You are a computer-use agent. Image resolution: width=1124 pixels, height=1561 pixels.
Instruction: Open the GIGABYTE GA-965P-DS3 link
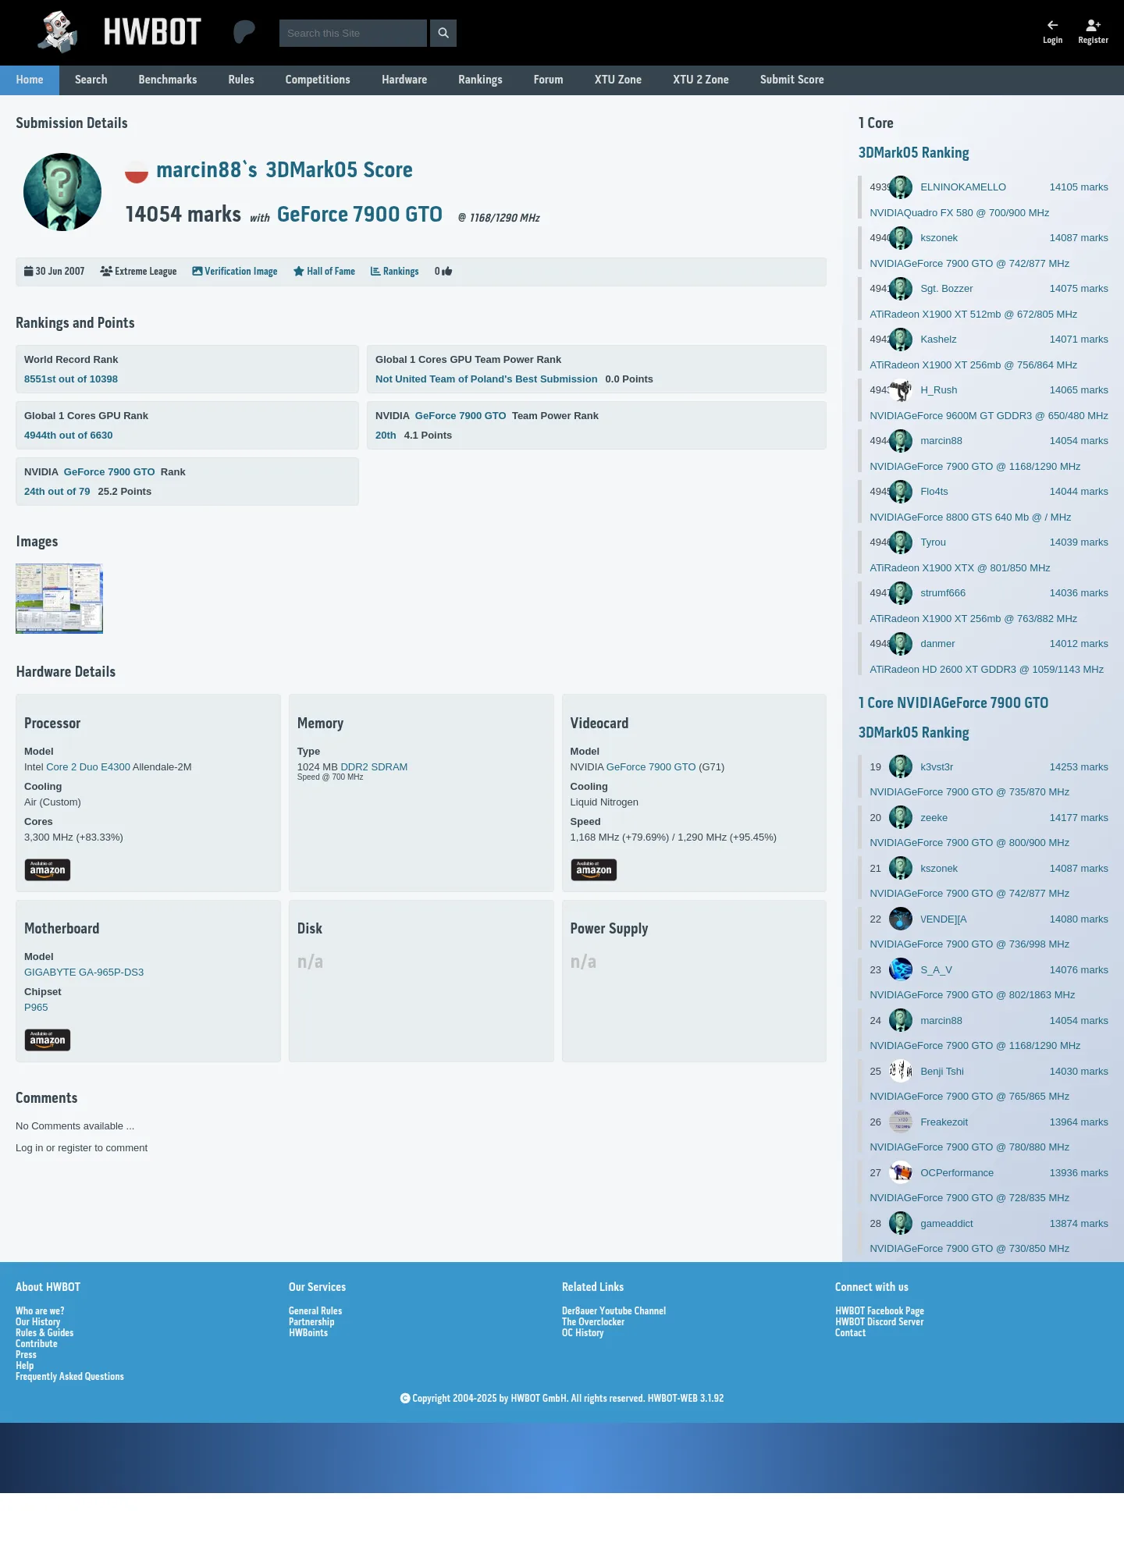pos(84,973)
